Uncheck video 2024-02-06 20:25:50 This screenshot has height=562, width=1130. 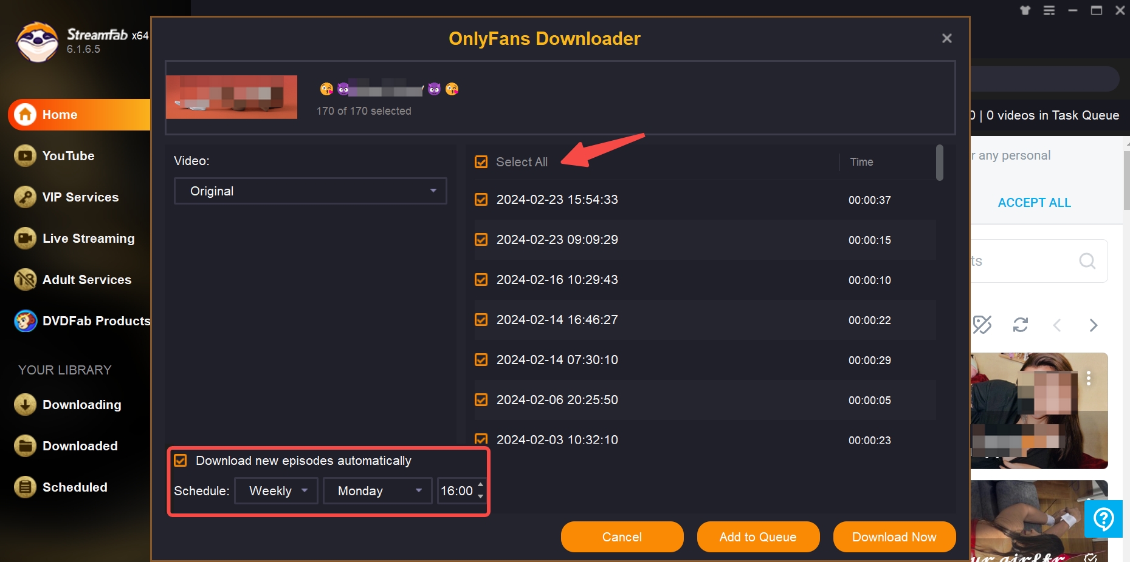(481, 400)
